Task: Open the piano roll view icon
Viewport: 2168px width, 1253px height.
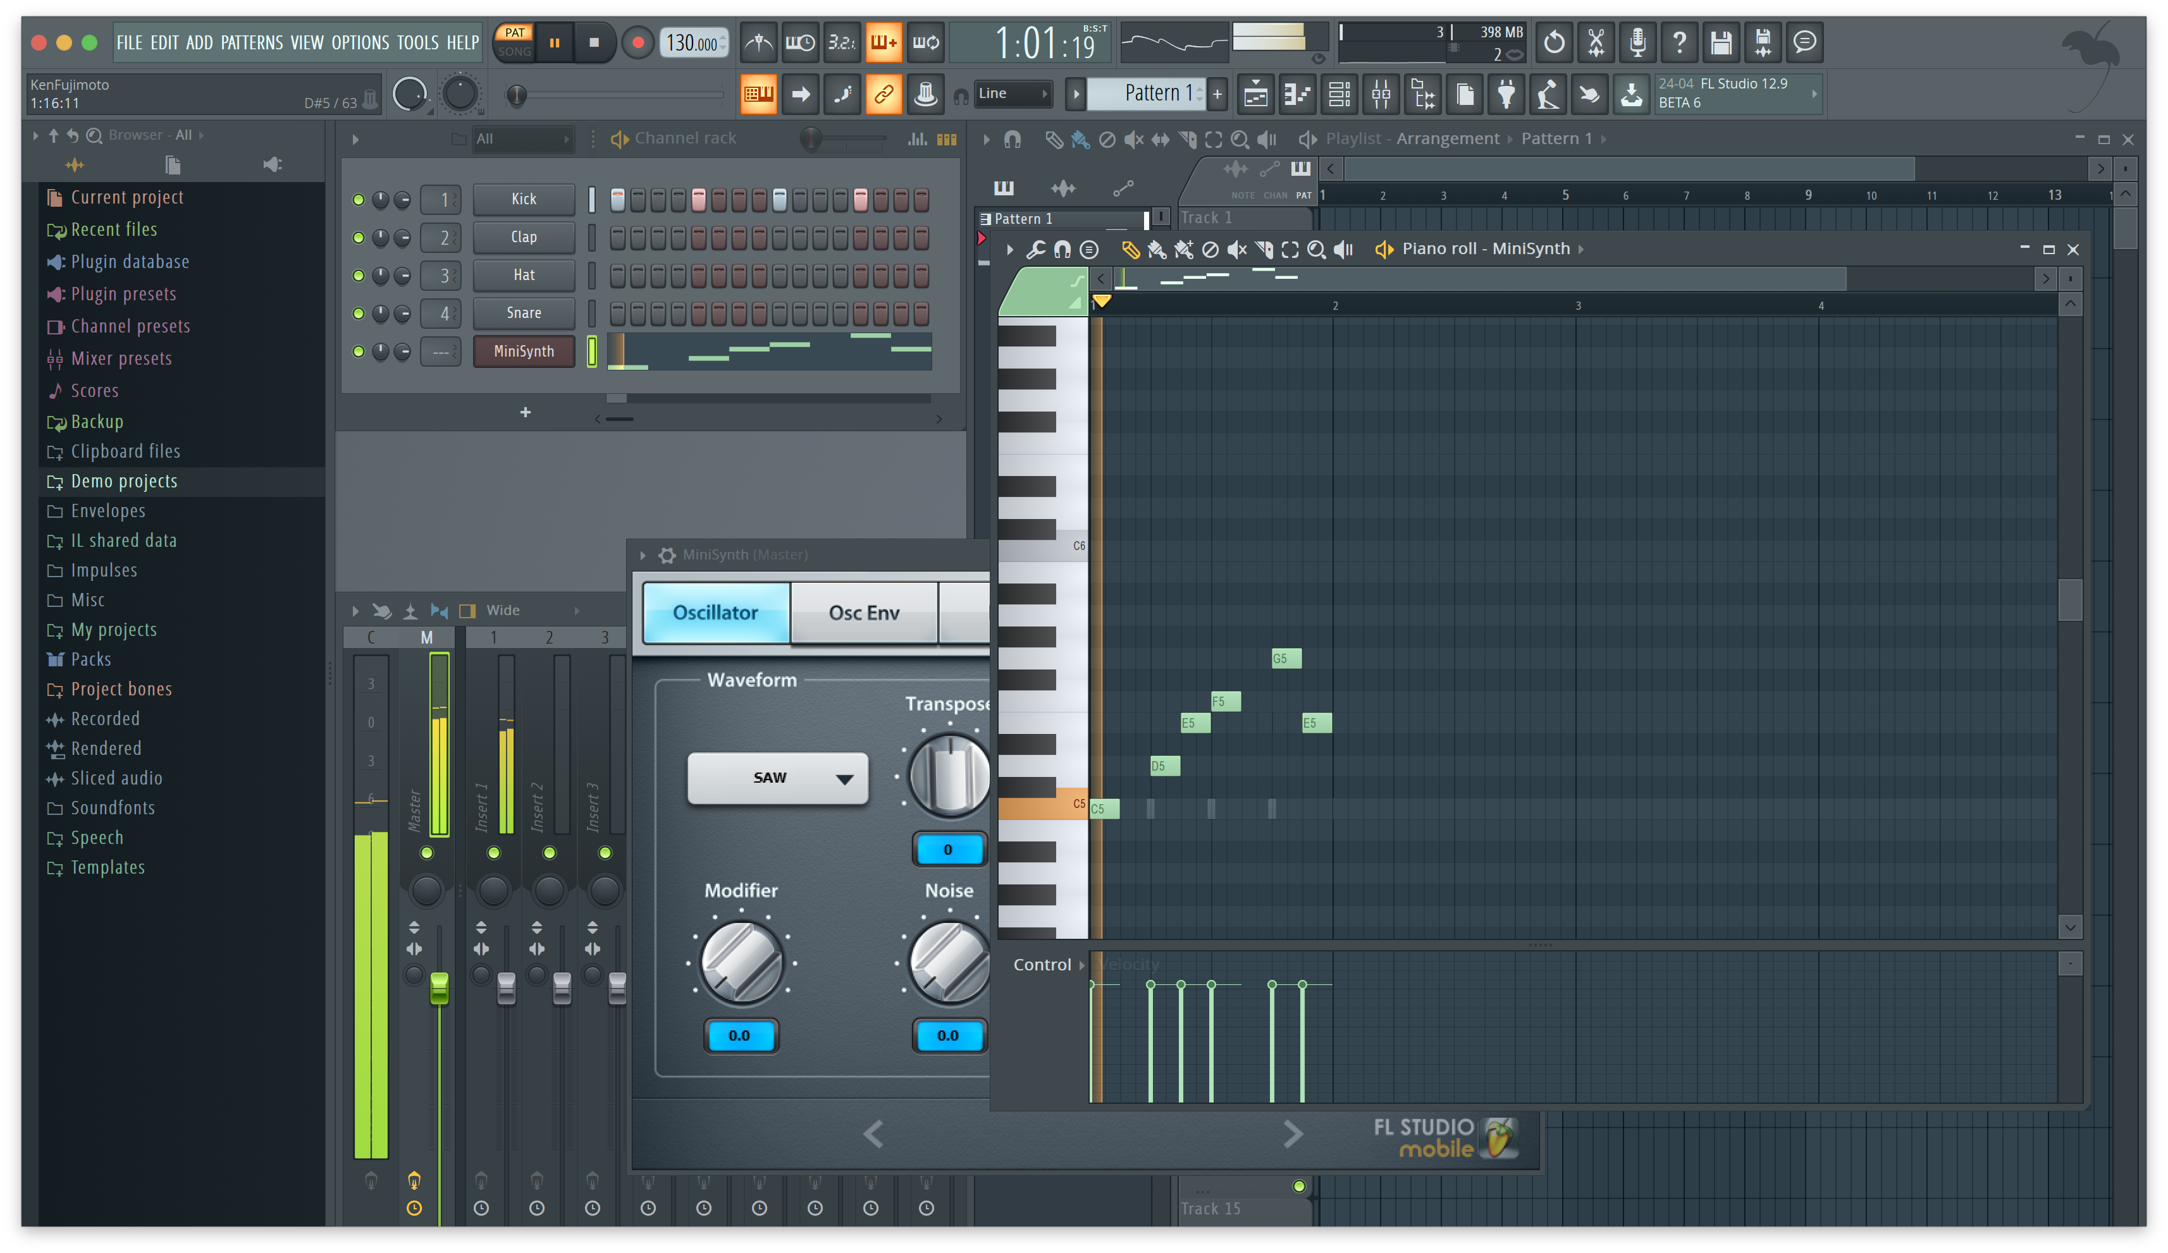Action: (1297, 94)
